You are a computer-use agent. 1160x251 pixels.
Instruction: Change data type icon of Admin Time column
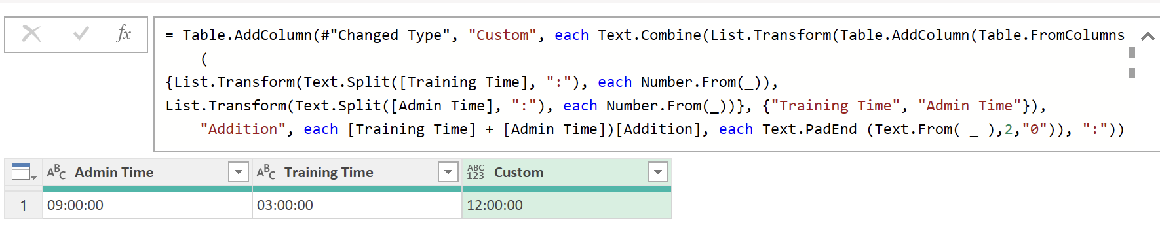coord(56,173)
